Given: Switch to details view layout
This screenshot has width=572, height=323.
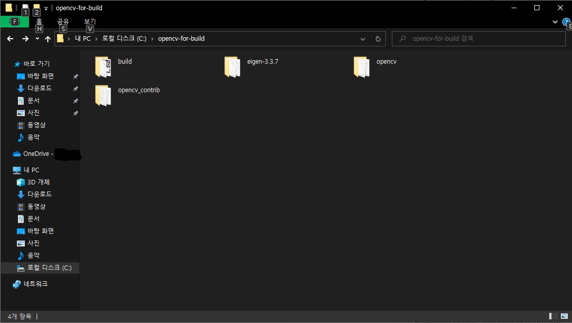Looking at the screenshot, I should click(553, 316).
